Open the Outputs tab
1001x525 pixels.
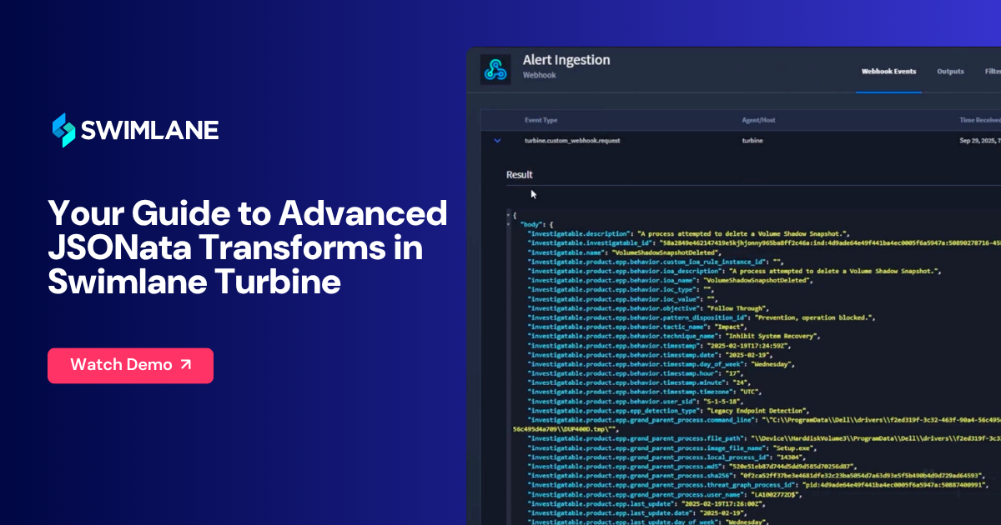tap(950, 72)
